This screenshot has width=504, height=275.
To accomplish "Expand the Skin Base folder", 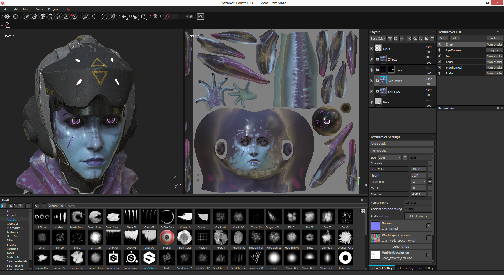I will [x=377, y=91].
